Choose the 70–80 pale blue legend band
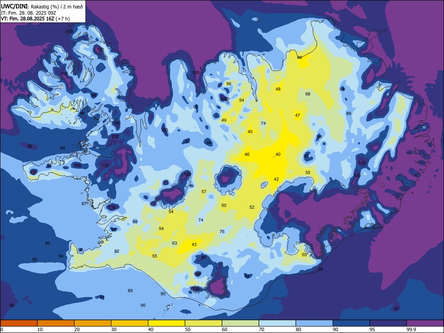The height and width of the screenshot is (333, 444). click(x=277, y=323)
